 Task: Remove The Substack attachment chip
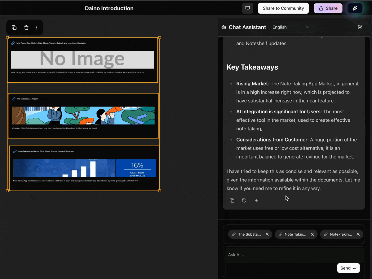click(267, 234)
